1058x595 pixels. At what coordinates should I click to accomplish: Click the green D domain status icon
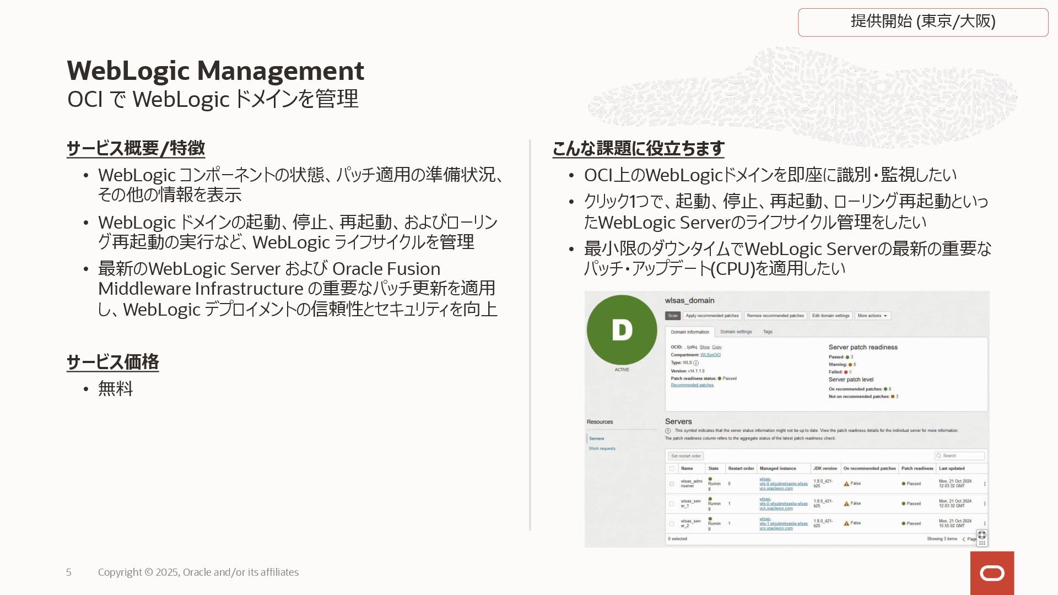coord(622,329)
